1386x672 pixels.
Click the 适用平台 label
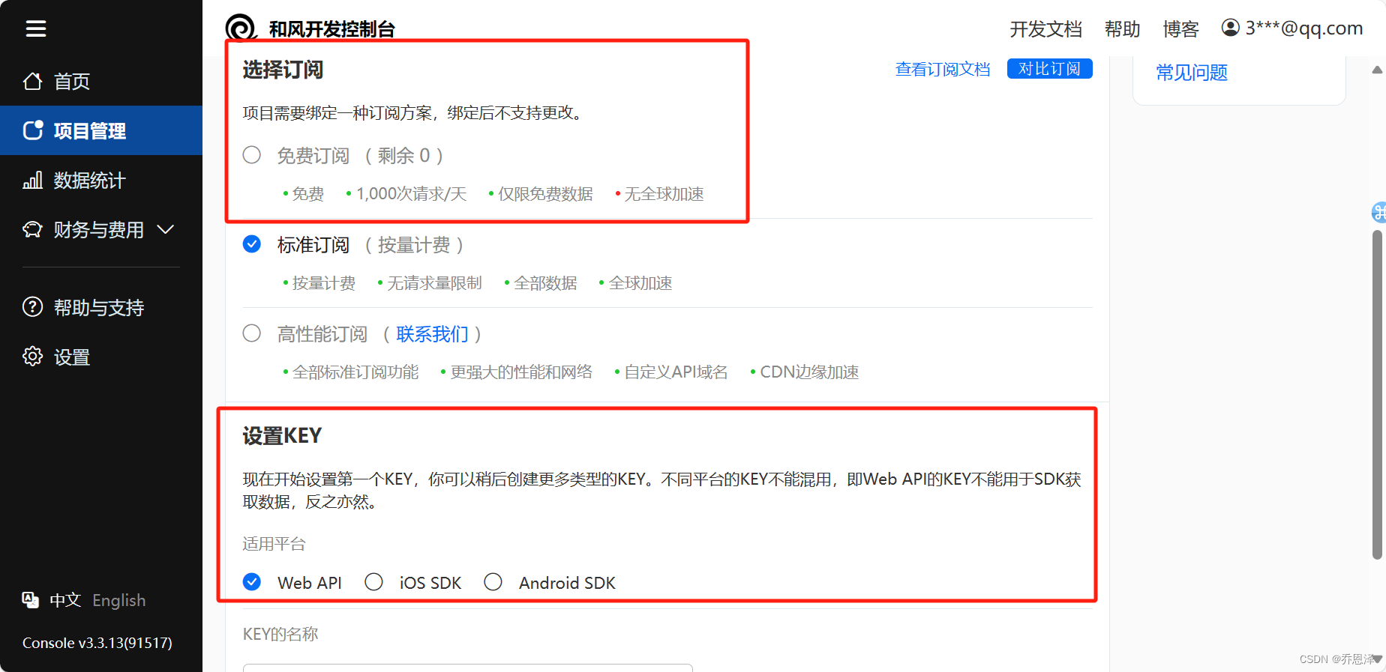(274, 544)
